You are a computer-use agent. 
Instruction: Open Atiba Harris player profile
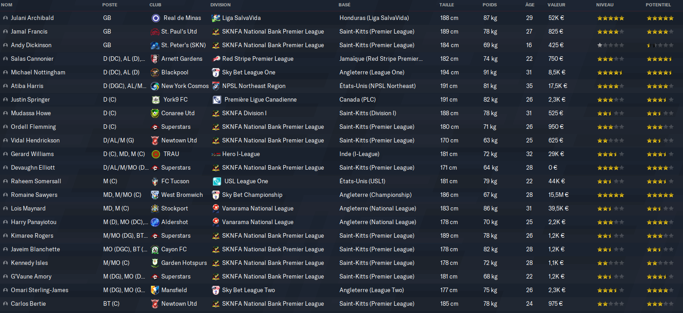[x=27, y=86]
